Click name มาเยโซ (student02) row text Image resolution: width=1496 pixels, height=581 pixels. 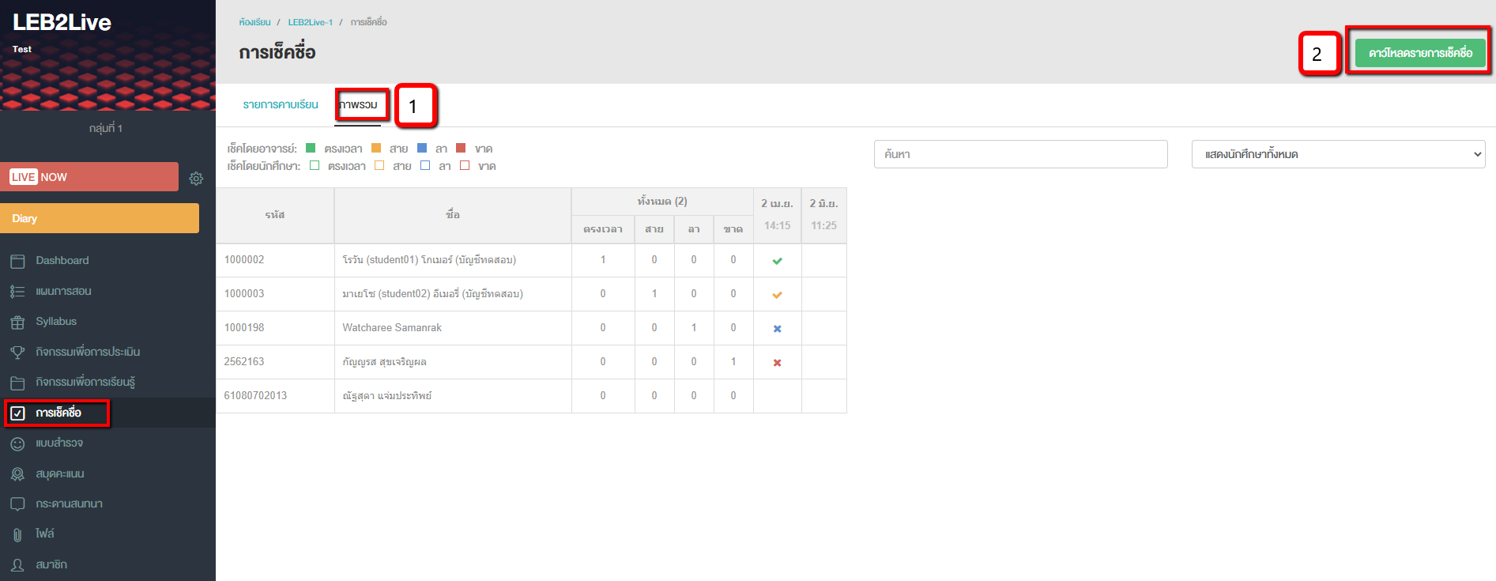(432, 294)
